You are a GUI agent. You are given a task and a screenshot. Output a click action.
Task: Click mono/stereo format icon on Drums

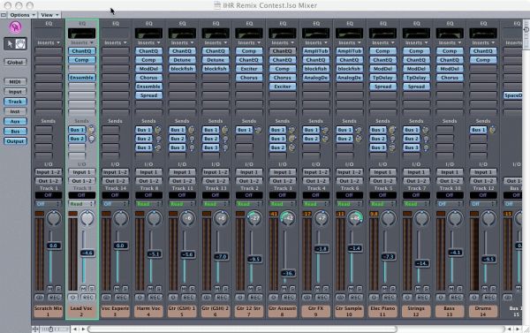[474, 297]
